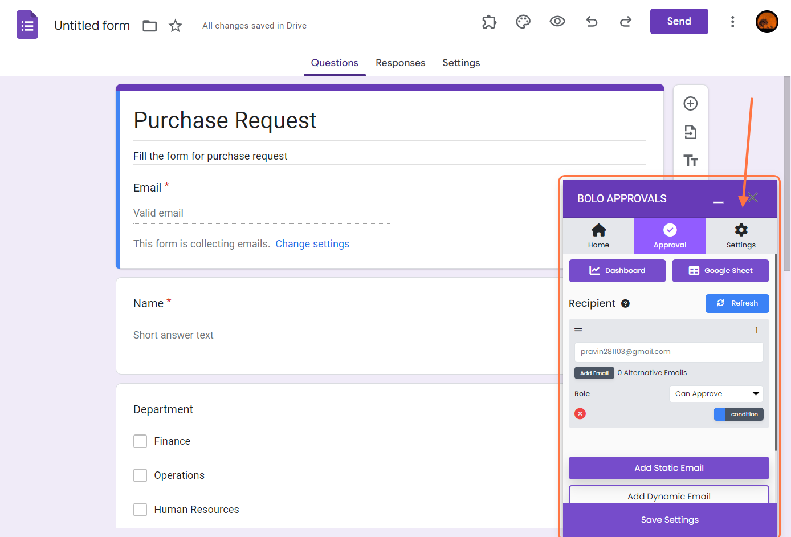Click the Email question label

pos(147,188)
